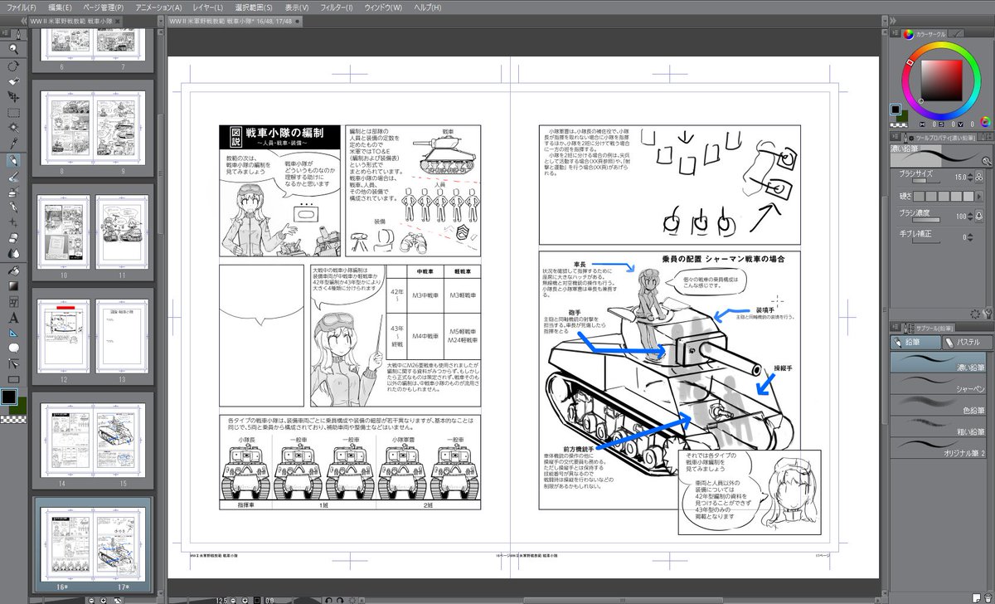Zoom out page manager thumbnails
The height and width of the screenshot is (604, 995).
[x=91, y=600]
